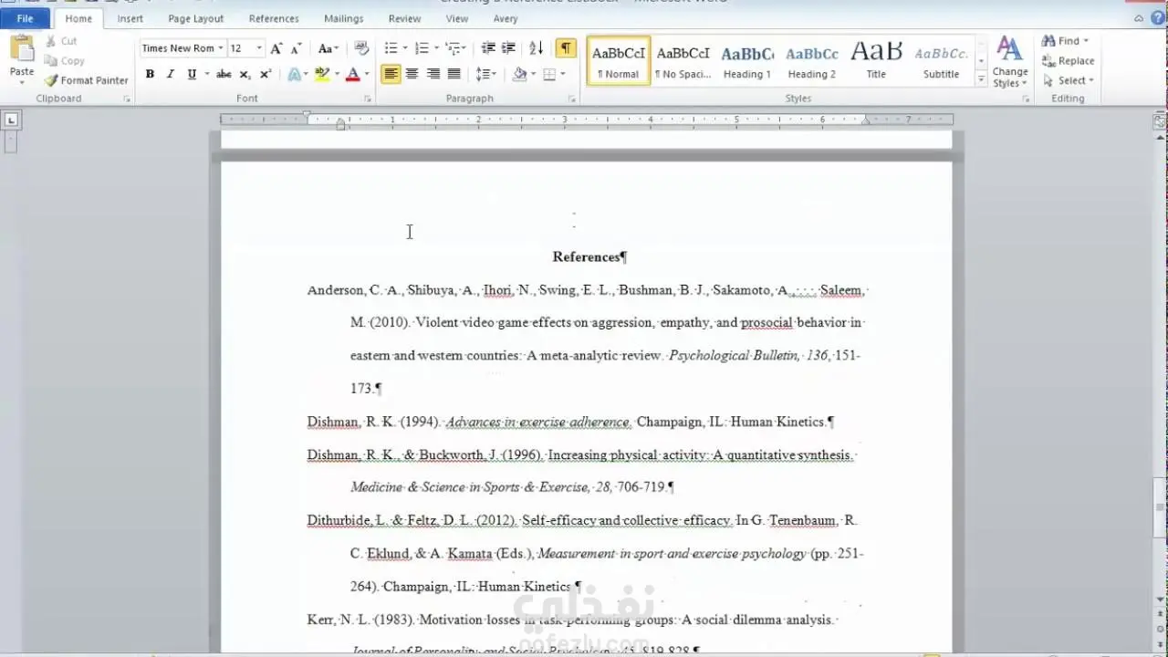The height and width of the screenshot is (657, 1168).
Task: Toggle Strikethrough formatting
Action: pyautogui.click(x=224, y=74)
